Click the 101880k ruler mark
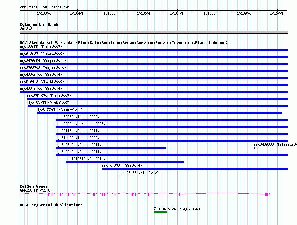 [x=210, y=13]
